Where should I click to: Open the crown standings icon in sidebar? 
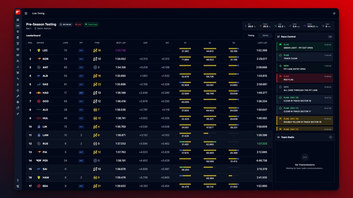pyautogui.click(x=18, y=49)
